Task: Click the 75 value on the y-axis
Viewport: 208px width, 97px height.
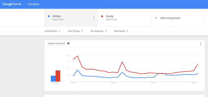Action: (x=69, y=62)
